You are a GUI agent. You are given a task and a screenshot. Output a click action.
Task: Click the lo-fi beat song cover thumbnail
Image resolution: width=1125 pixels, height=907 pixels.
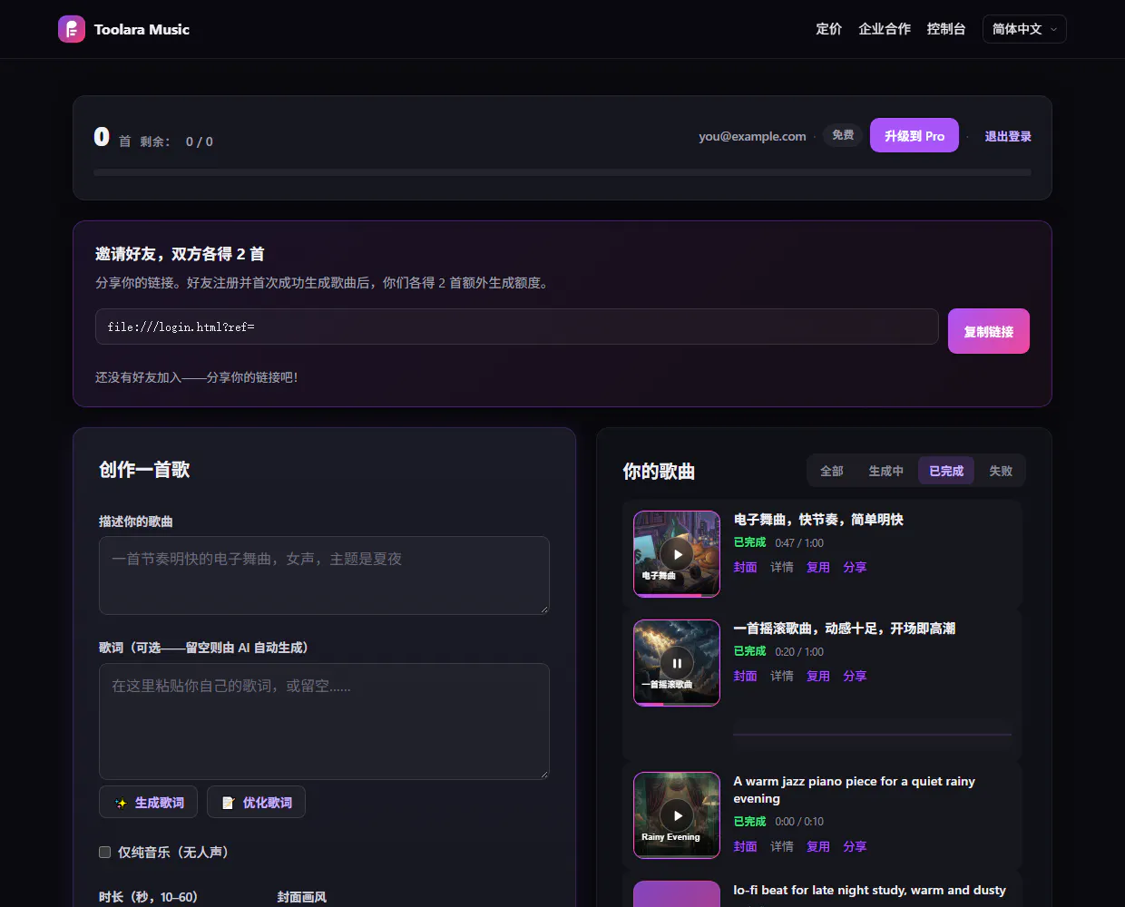(x=677, y=894)
